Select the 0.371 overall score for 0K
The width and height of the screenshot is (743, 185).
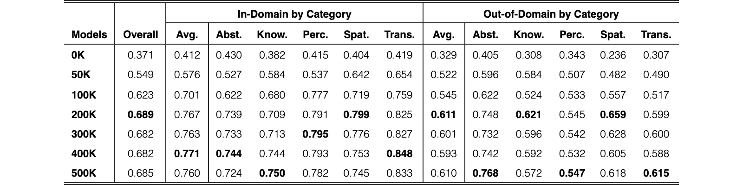[x=141, y=55]
